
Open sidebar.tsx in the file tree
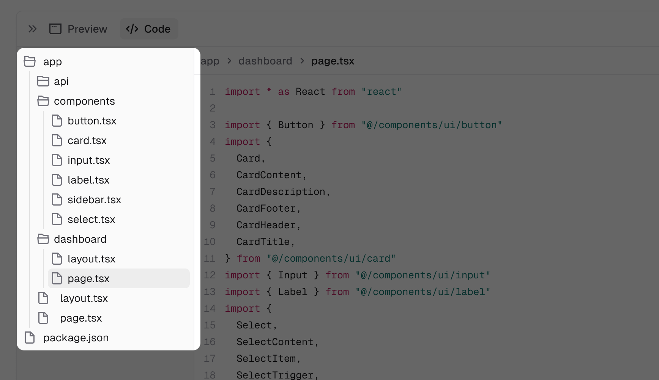click(94, 199)
